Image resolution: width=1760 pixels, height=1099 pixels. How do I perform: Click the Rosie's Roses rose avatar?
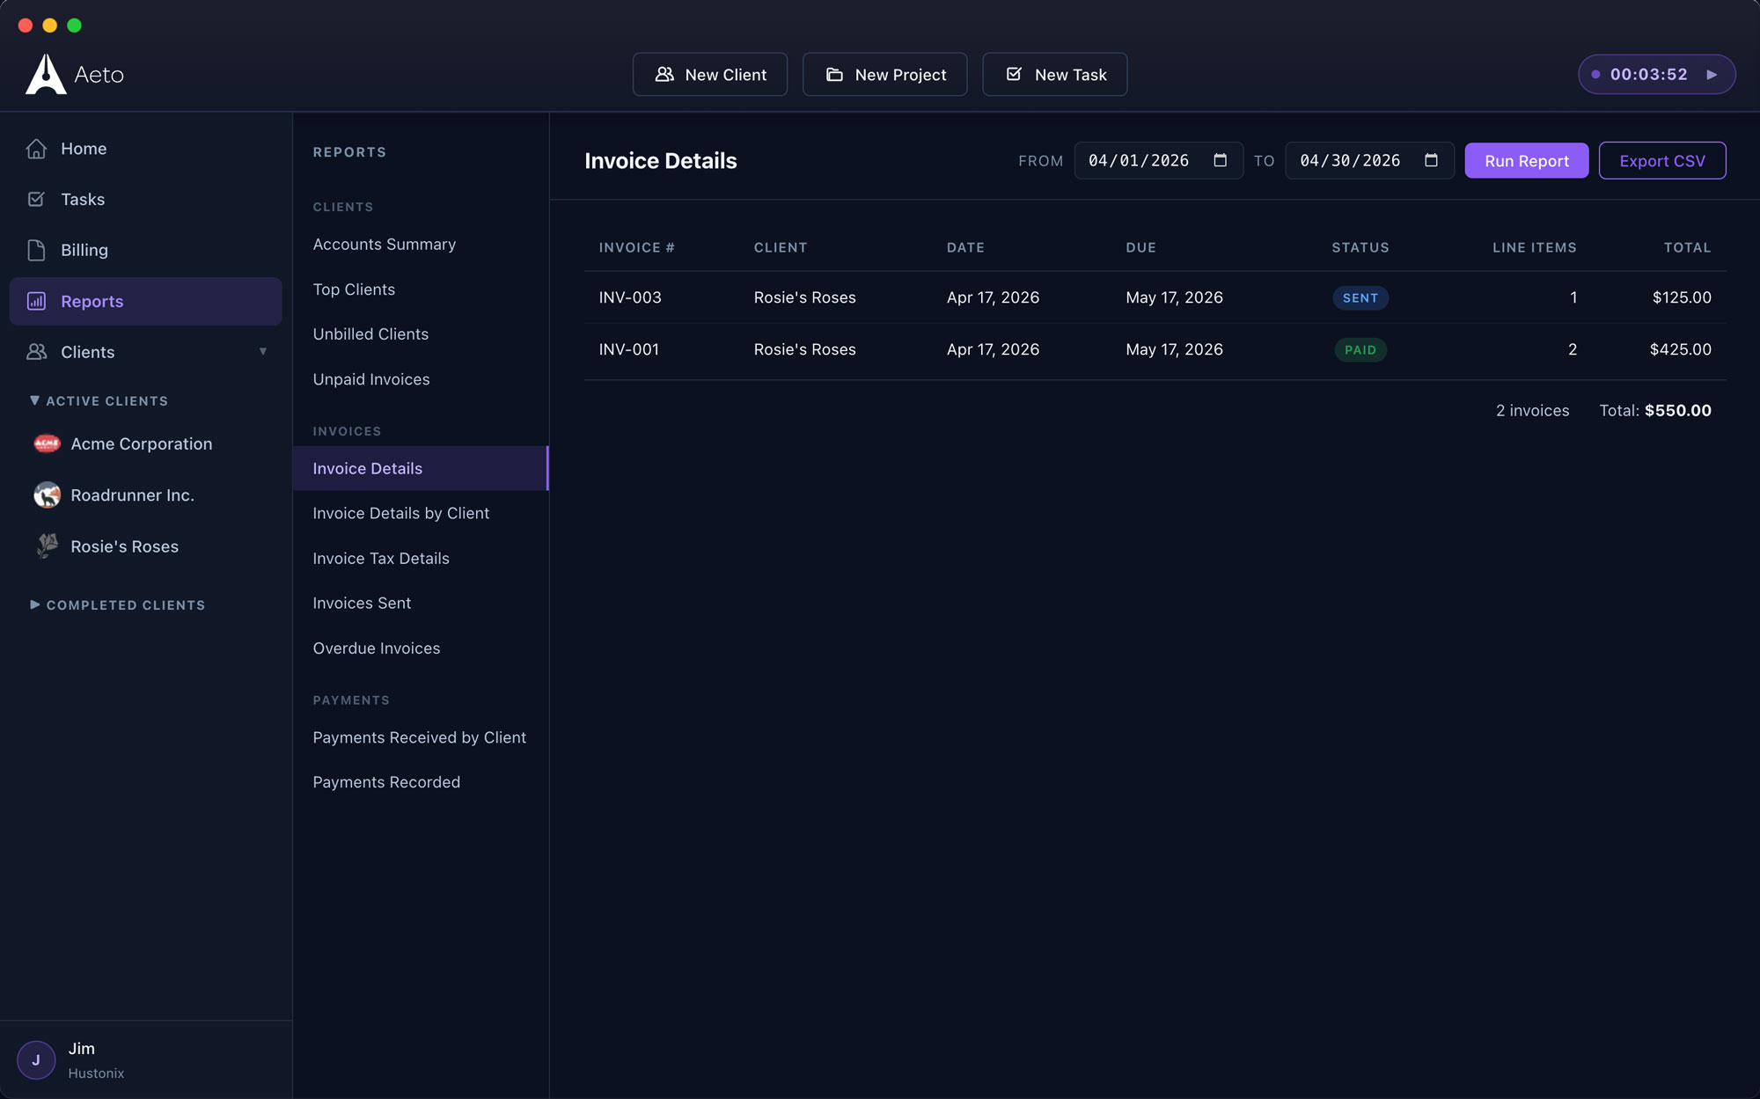pyautogui.click(x=47, y=546)
